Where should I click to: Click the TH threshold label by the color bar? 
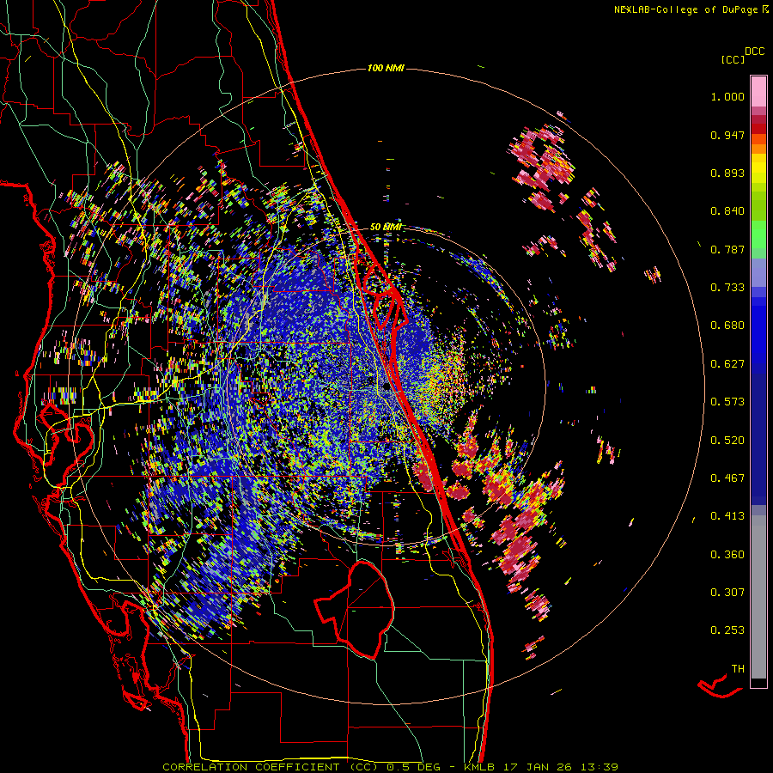pos(738,669)
